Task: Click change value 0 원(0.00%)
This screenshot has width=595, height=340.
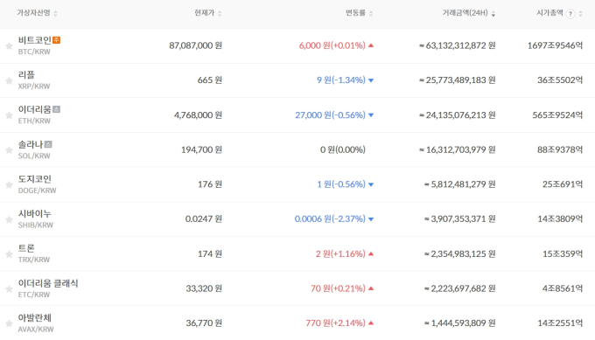Action: pyautogui.click(x=343, y=149)
